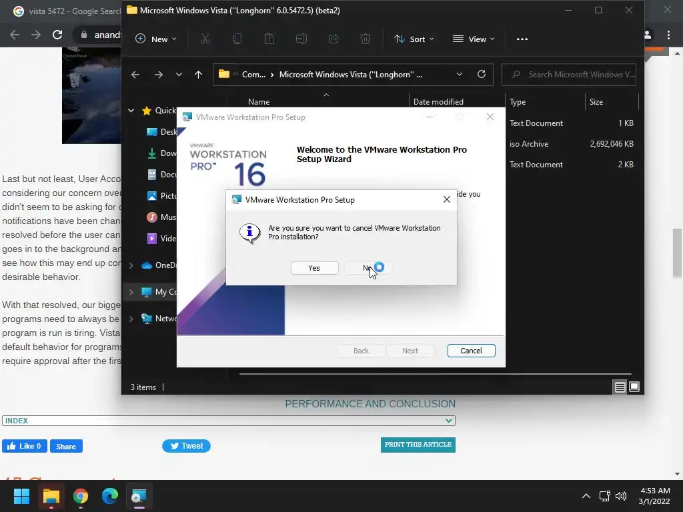Show hidden system tray icons
Screen dimensions: 683x512
(x=586, y=496)
